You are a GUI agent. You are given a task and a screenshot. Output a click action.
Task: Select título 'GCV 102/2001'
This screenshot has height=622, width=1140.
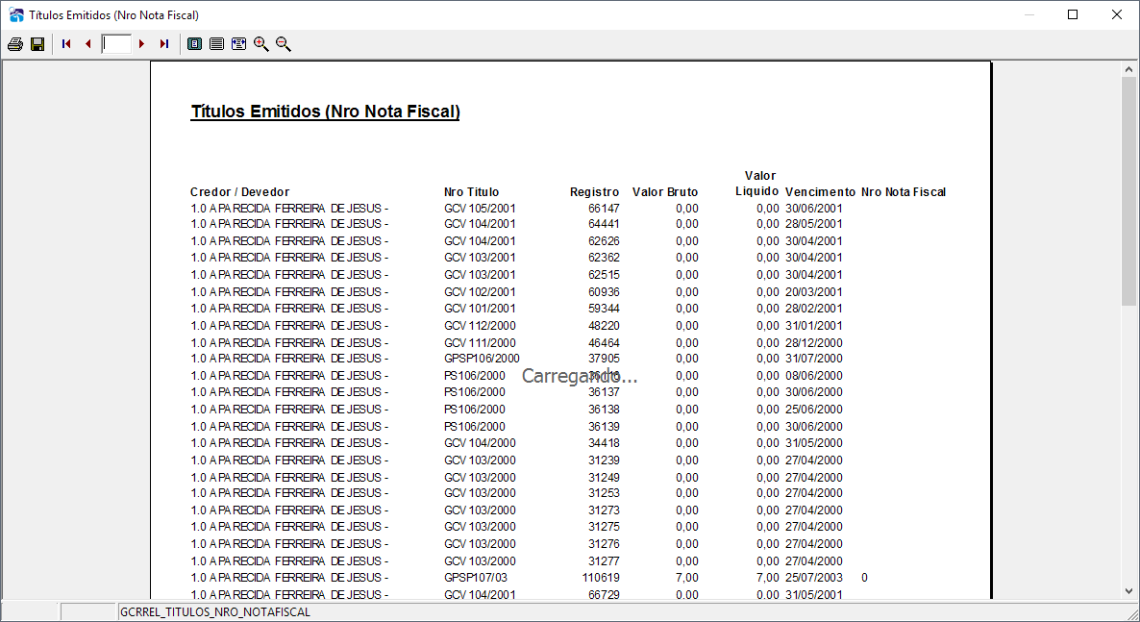click(x=480, y=291)
